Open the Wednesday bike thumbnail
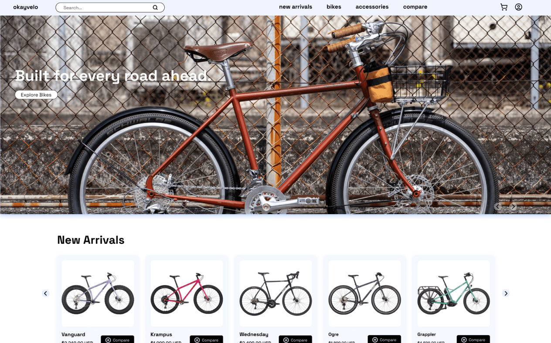 coord(275,293)
